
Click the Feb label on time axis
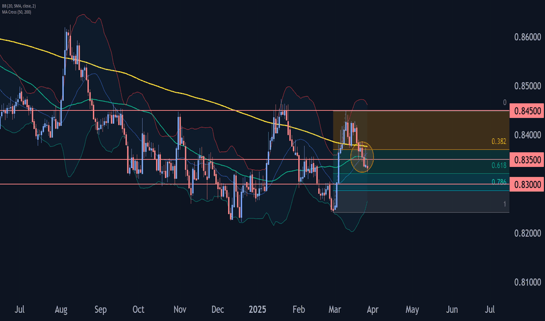[x=299, y=309]
